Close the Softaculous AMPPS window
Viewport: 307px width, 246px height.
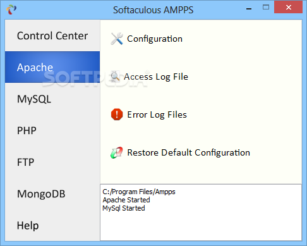(x=288, y=8)
